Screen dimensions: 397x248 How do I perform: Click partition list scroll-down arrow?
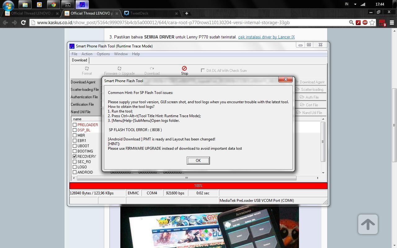(323, 173)
